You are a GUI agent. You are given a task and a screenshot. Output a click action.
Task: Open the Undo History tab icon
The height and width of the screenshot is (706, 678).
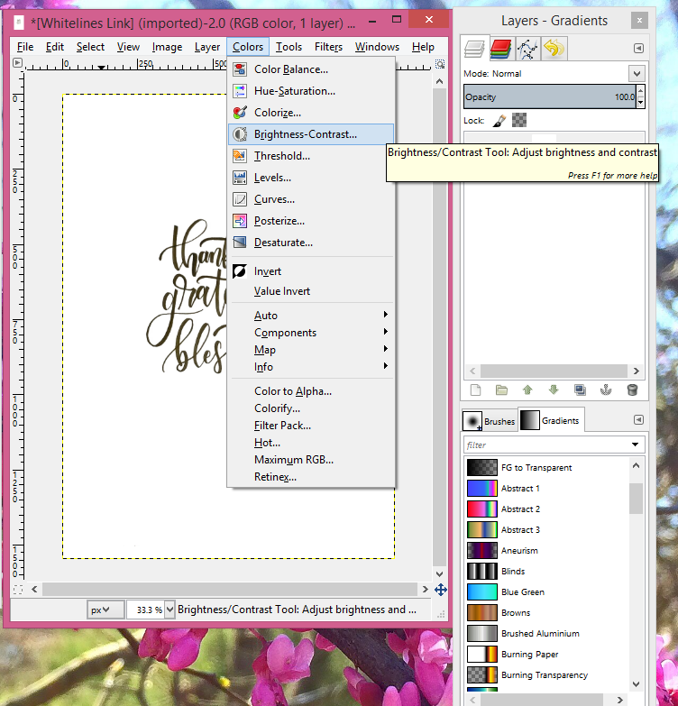click(x=554, y=49)
